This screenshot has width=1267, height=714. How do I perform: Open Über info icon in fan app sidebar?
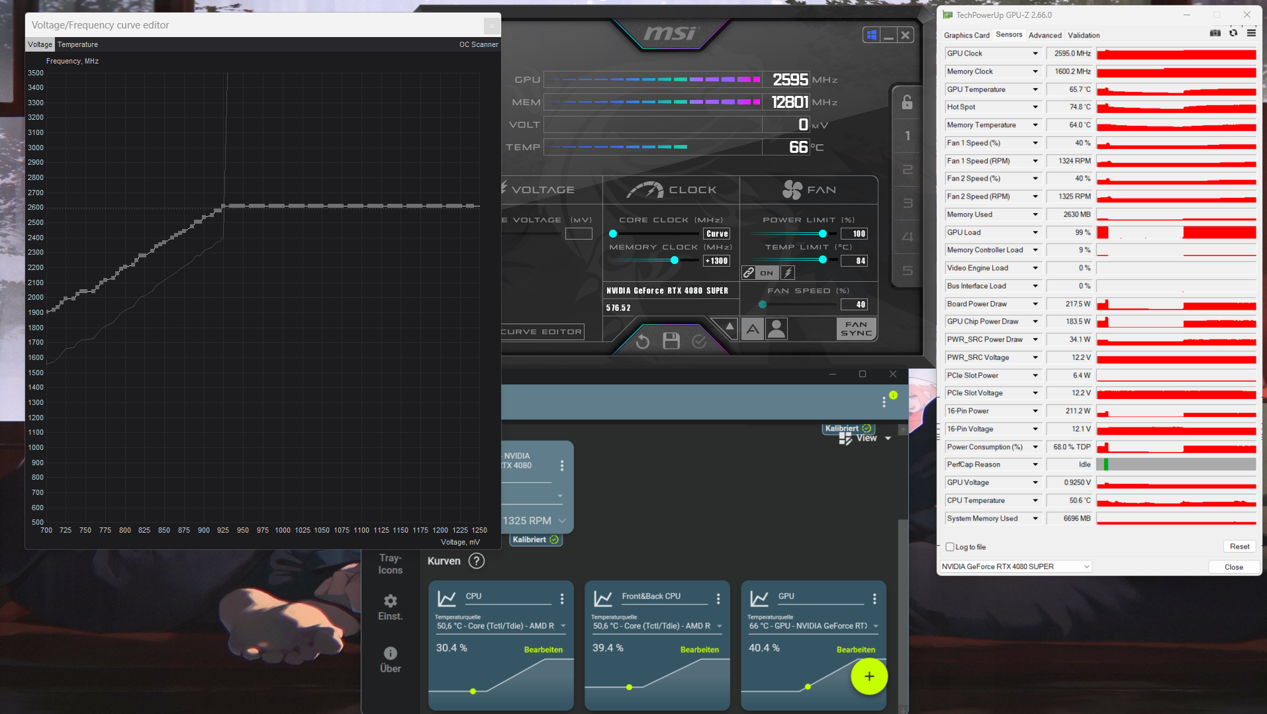click(x=391, y=660)
